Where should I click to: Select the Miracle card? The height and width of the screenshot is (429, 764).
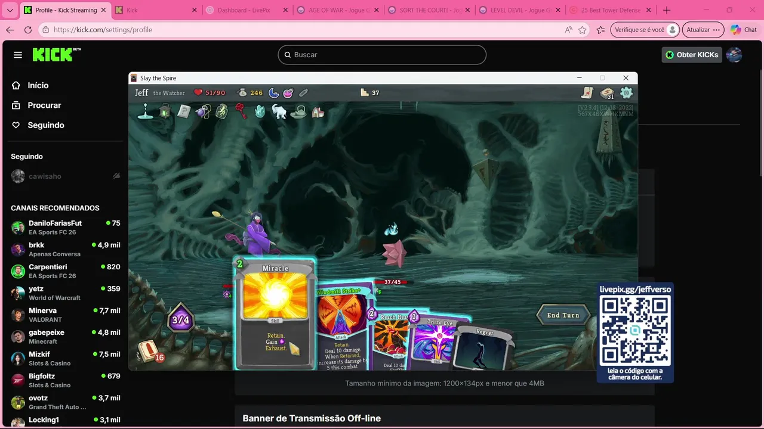(x=275, y=314)
